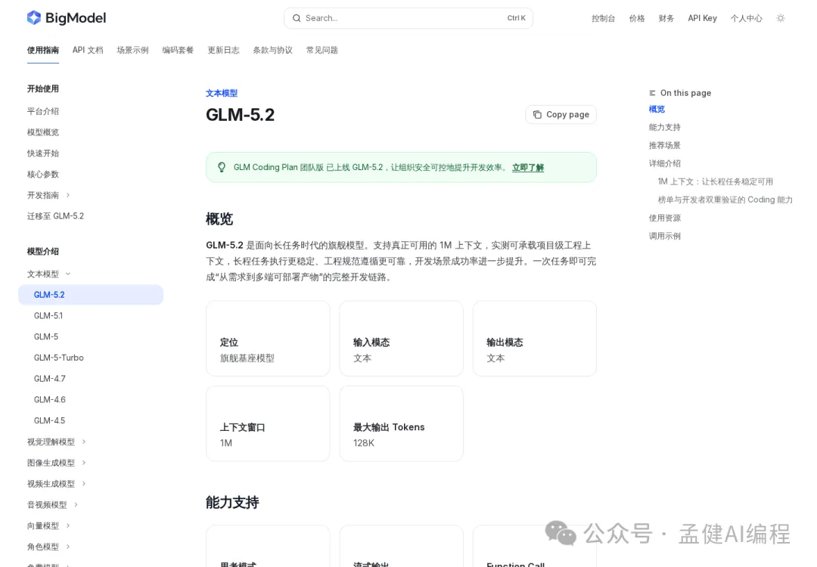Image resolution: width=817 pixels, height=567 pixels.
Task: Expand 开发指南 chevron in sidebar
Action: click(x=68, y=195)
